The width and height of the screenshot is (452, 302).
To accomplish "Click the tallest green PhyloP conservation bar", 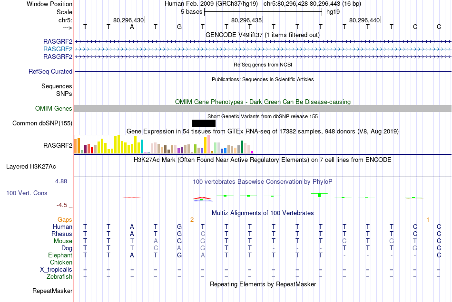I will (x=319, y=195).
